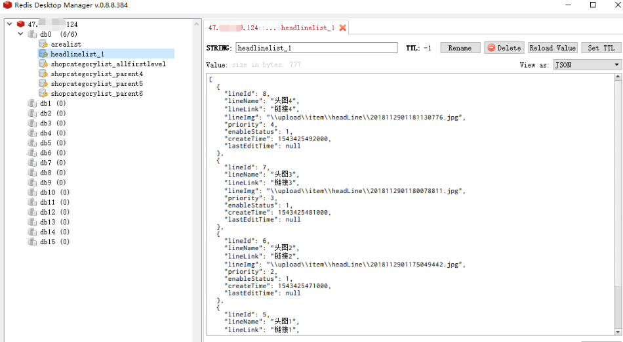623x342 pixels.
Task: Click the db4 database icon
Action: (32, 133)
